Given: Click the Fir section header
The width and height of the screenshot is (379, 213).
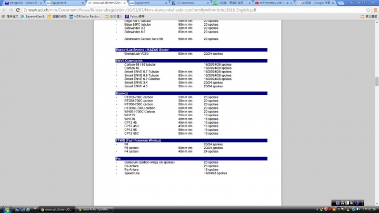Looking at the screenshot, I should [192, 158].
